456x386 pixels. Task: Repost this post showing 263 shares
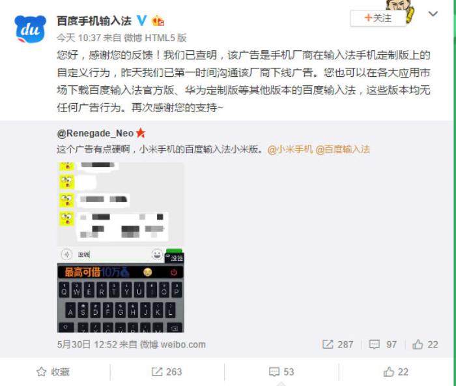[x=167, y=372]
